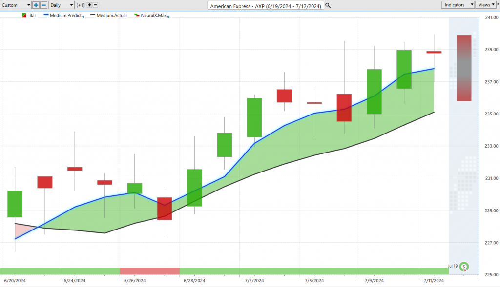Click the (+1) forecast offset label
The width and height of the screenshot is (500, 287).
[81, 5]
